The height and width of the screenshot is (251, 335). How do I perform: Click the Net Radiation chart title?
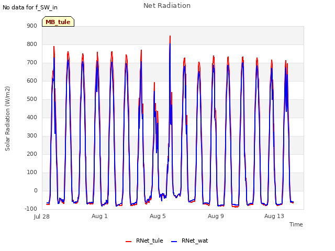click(167, 6)
